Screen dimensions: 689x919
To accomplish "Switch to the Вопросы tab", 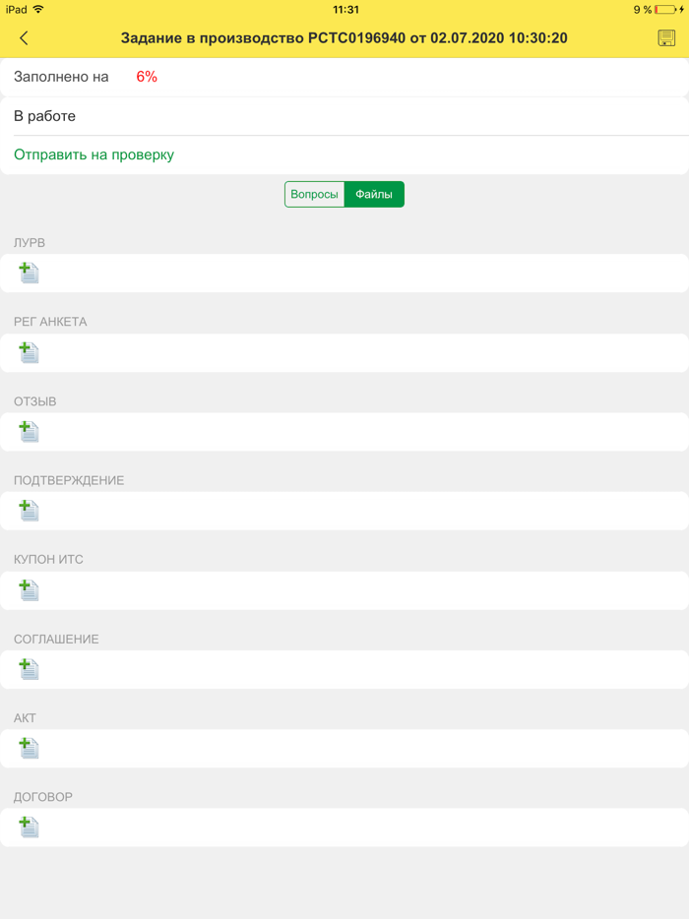I will point(314,195).
